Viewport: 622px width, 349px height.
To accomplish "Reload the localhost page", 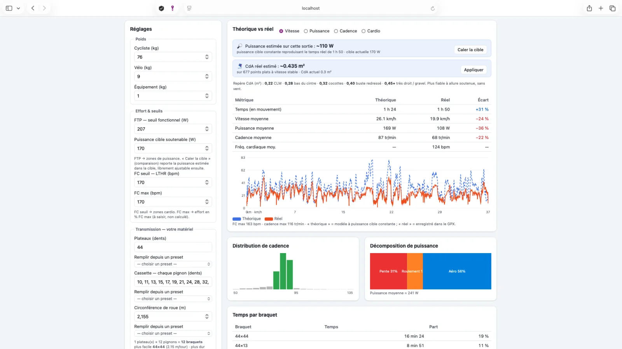I will click(x=433, y=8).
